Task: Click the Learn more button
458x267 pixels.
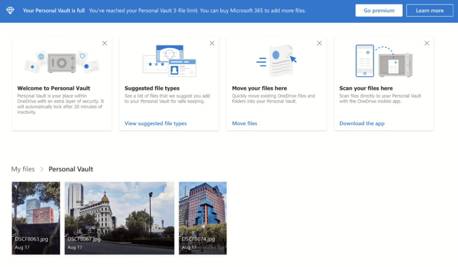Action: click(430, 11)
